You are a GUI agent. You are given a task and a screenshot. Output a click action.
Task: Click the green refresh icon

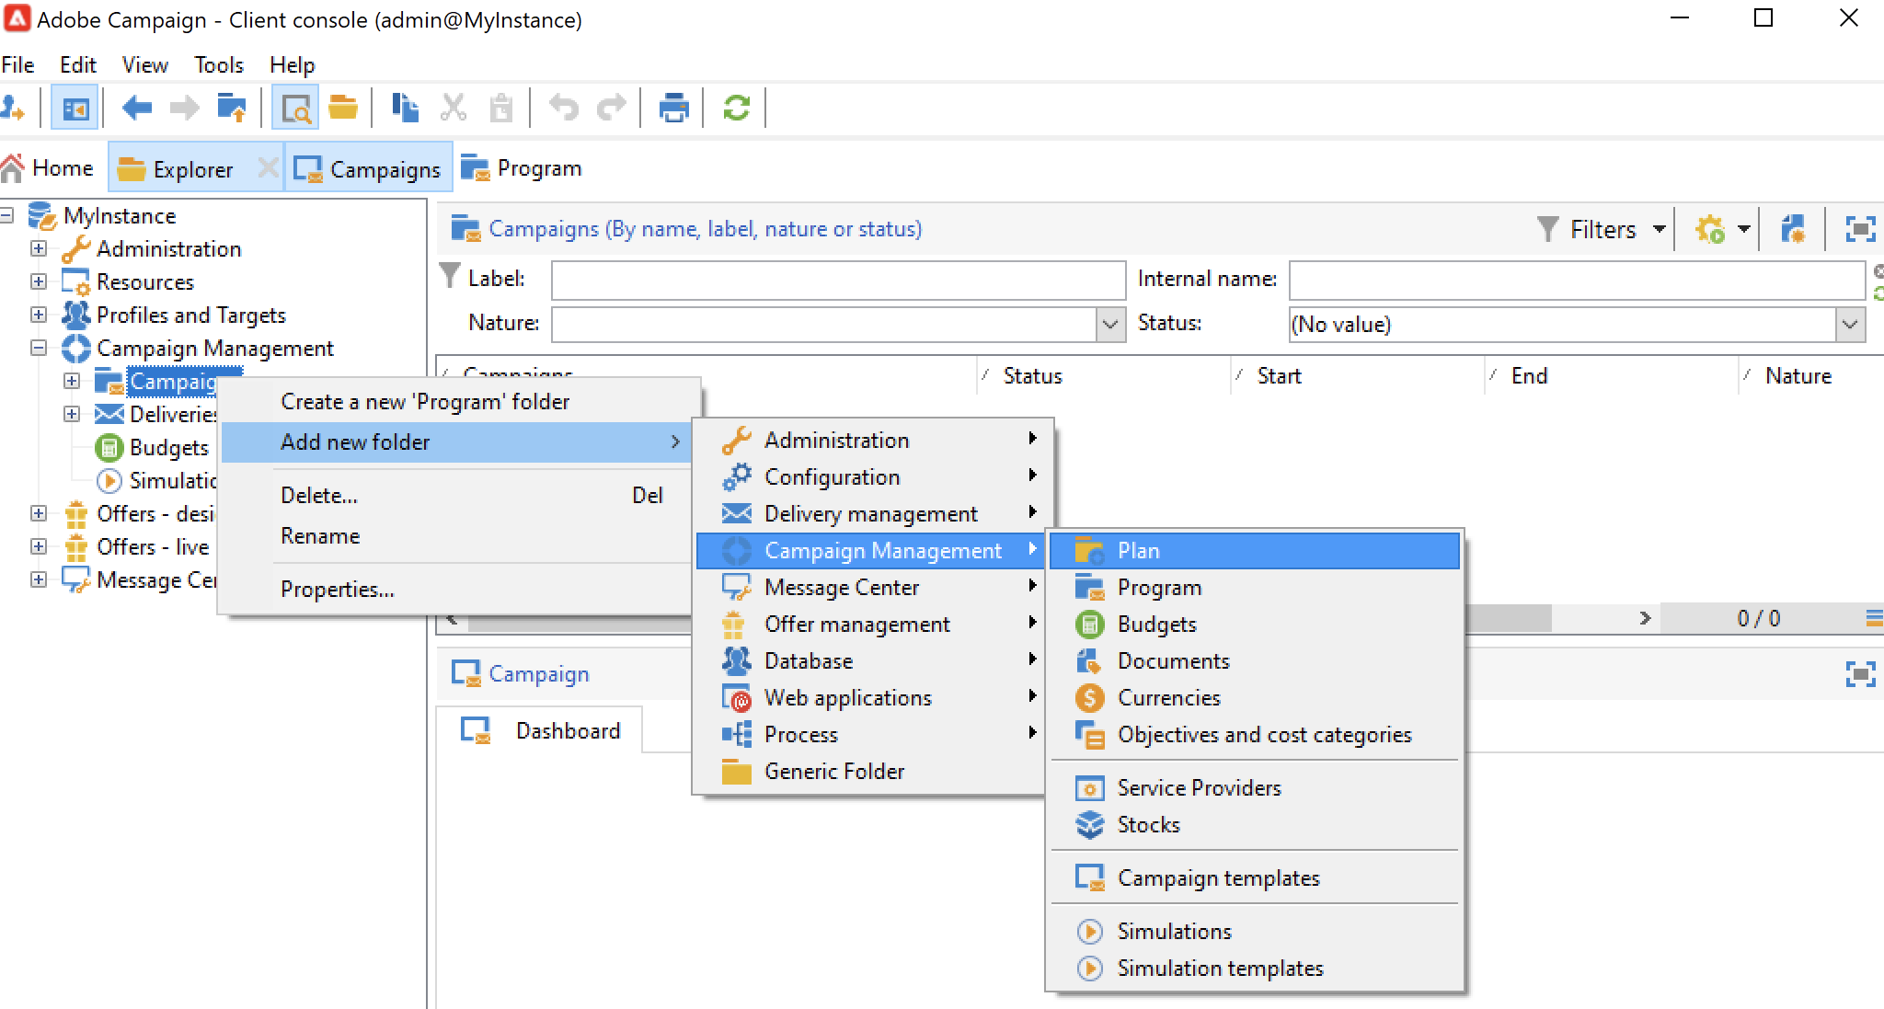click(x=736, y=109)
